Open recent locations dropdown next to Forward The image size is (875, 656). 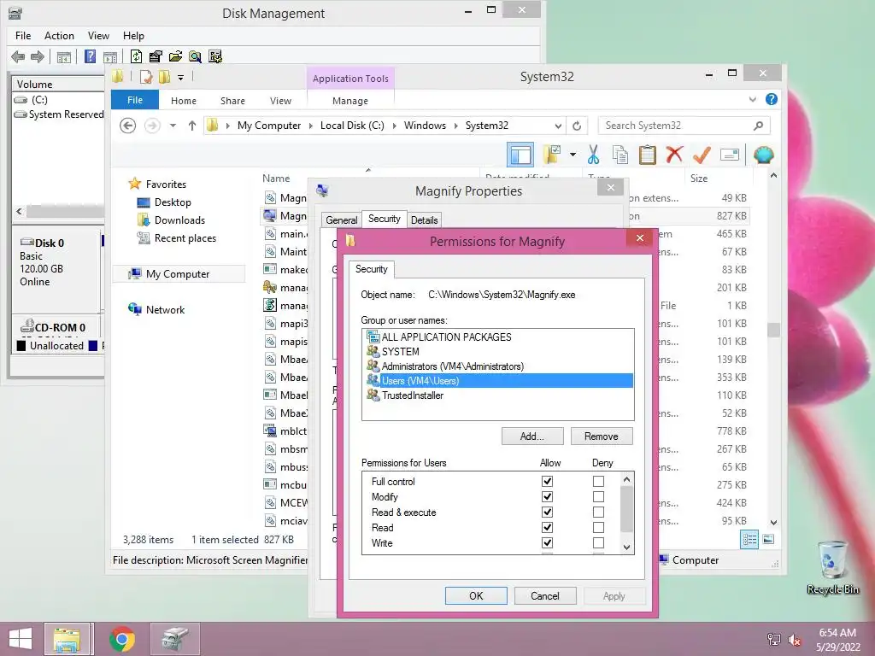click(x=173, y=126)
